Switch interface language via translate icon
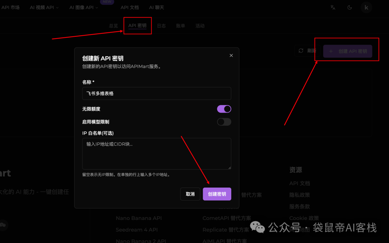This screenshot has height=243, width=389. [x=333, y=7]
